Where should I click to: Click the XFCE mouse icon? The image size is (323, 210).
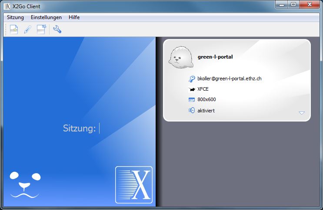(192, 89)
